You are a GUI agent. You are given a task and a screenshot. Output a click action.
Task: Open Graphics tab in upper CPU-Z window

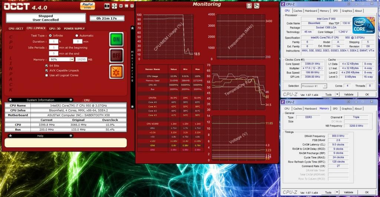coord(347,11)
